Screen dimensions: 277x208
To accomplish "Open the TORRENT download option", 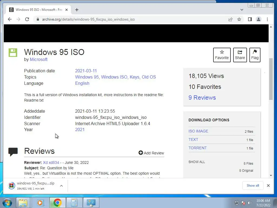I will point(197,148).
